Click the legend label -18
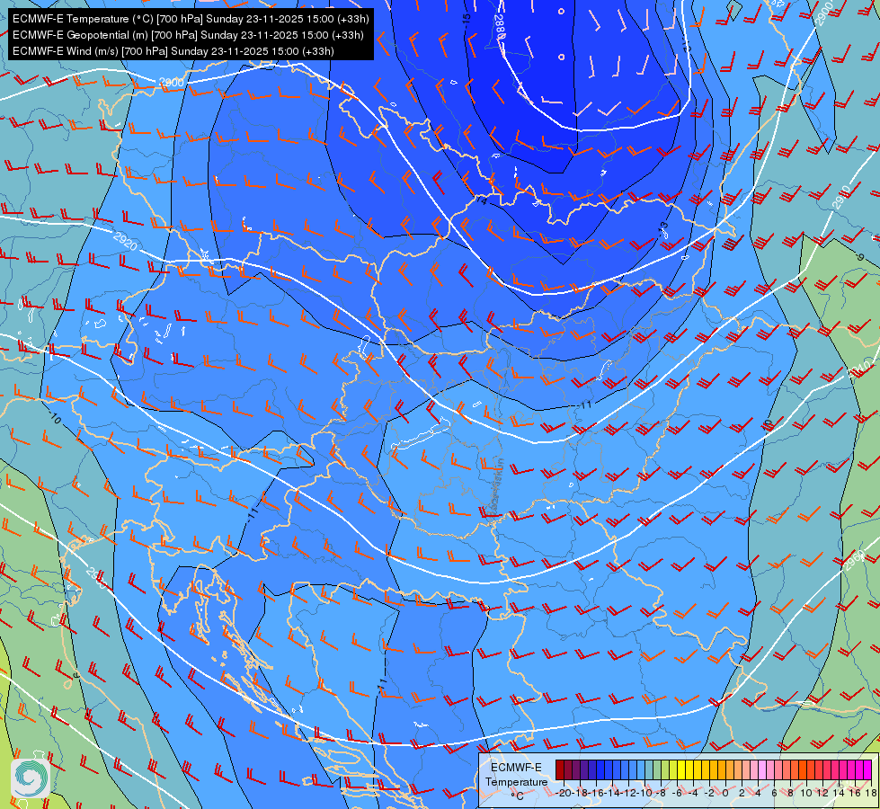 point(581,793)
